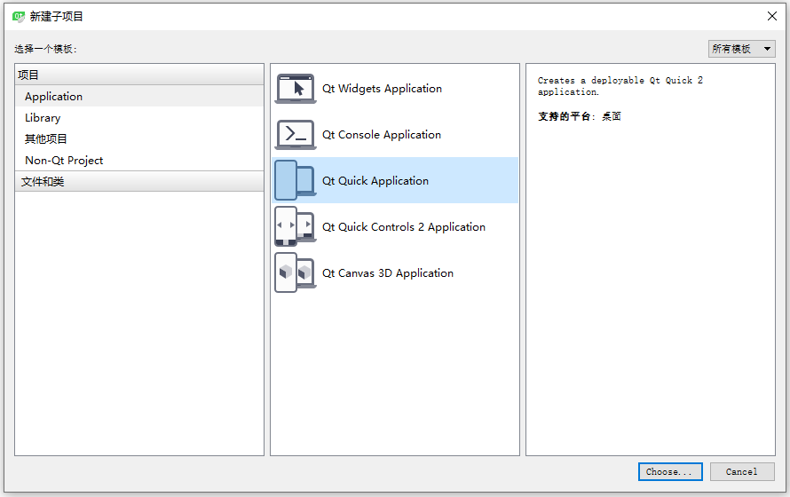Close the 新建子项目 dialog
Screen dimensions: 790x497
click(772, 16)
